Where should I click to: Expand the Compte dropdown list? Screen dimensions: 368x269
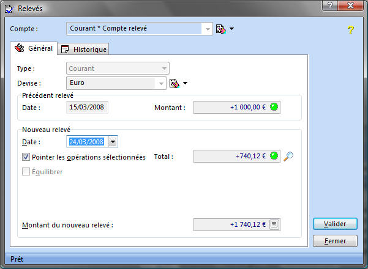(208, 29)
